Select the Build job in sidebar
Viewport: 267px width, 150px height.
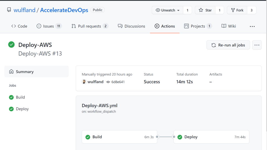pyautogui.click(x=20, y=97)
